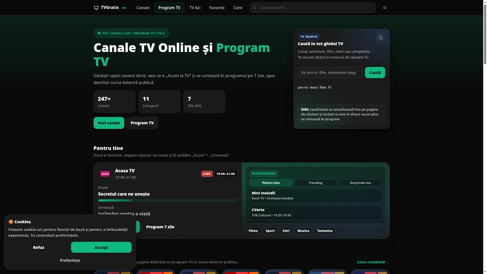Screen dimensions: 487x274
Task: Click the search icon in TV Search card
Action: pos(380,38)
